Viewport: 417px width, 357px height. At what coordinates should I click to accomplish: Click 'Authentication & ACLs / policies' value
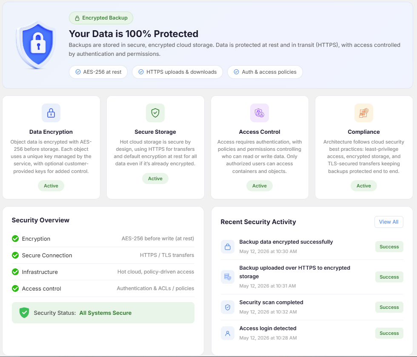155,288
